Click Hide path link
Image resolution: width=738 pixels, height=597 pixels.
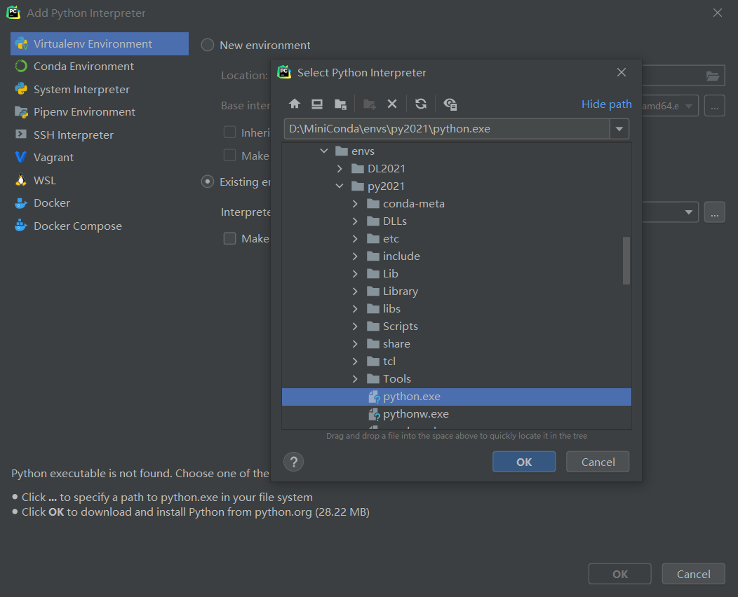(x=606, y=104)
